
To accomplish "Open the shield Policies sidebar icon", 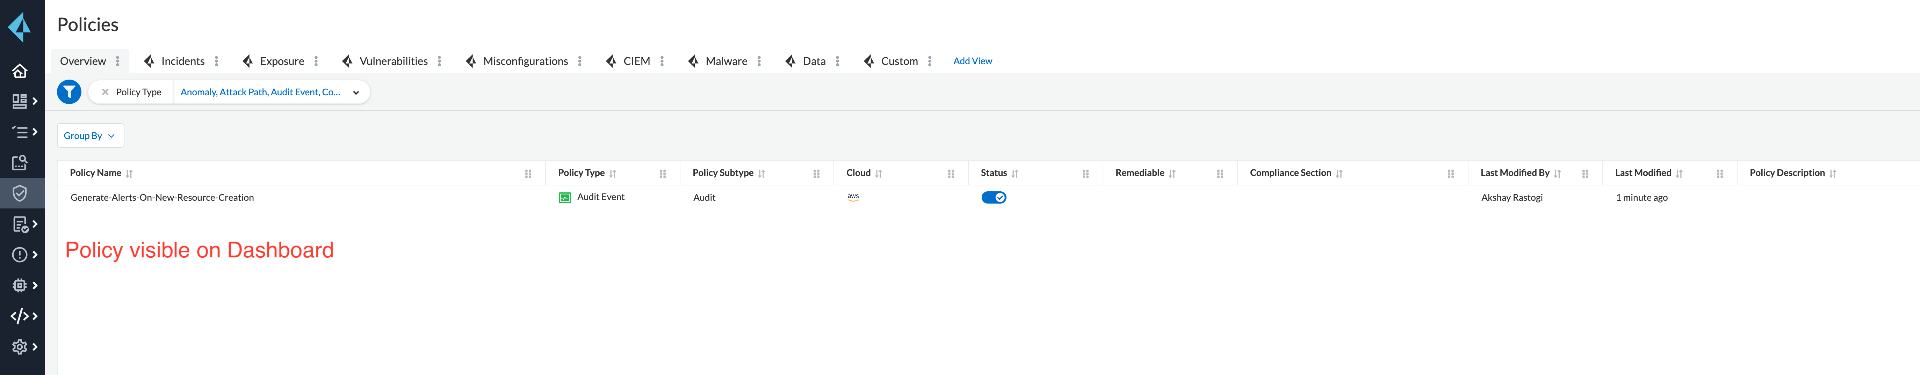I will click(19, 193).
